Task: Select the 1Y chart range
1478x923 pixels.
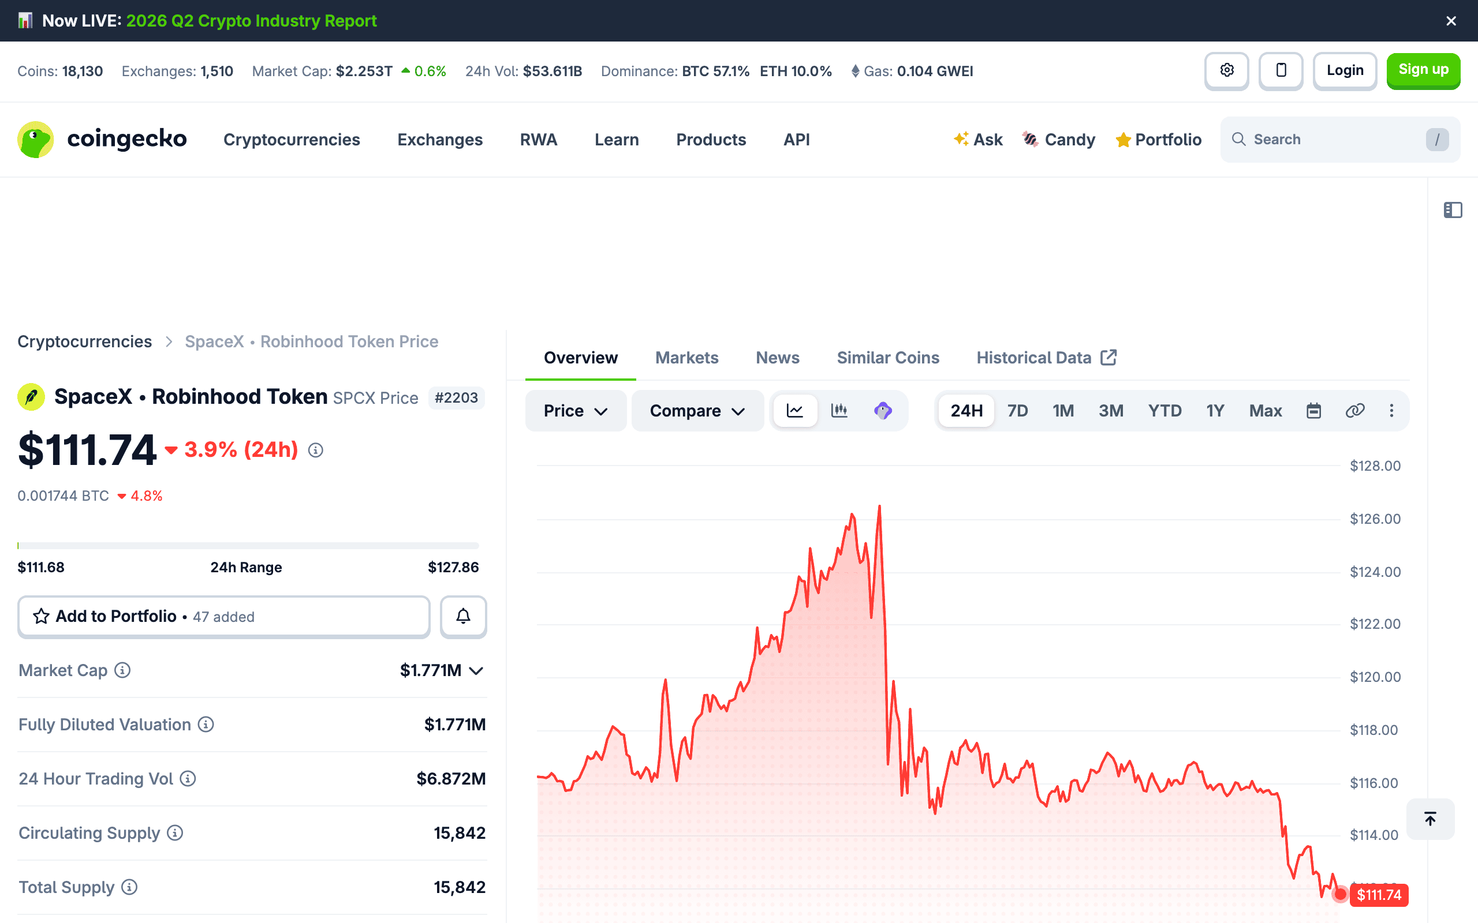Action: coord(1215,411)
